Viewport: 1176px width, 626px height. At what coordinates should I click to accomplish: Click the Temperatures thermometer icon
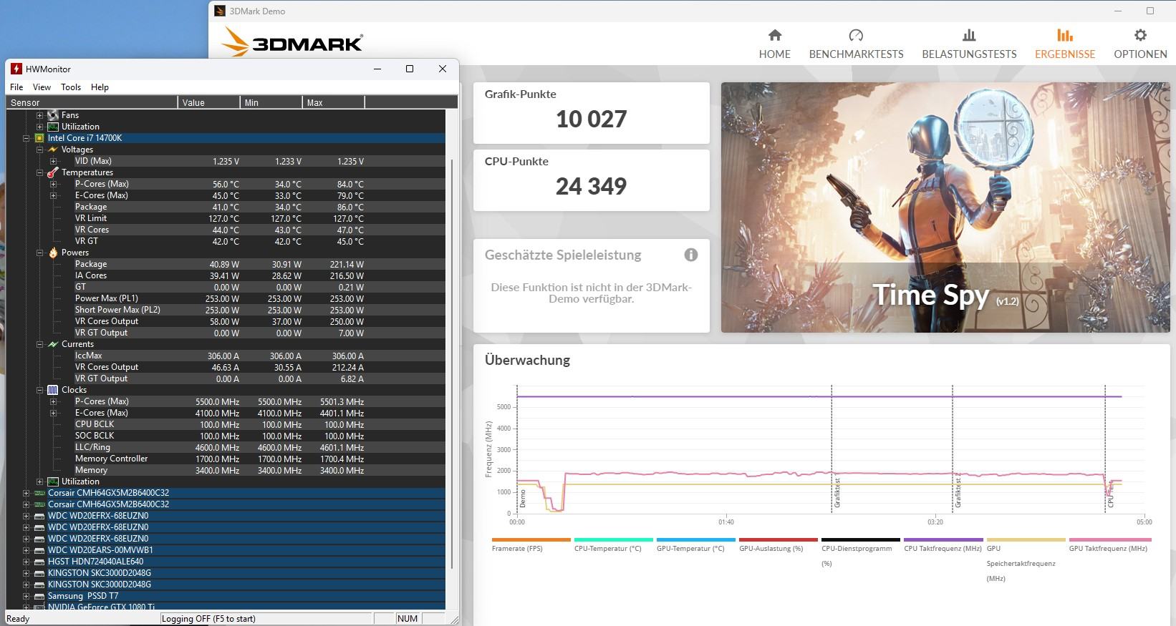click(52, 172)
